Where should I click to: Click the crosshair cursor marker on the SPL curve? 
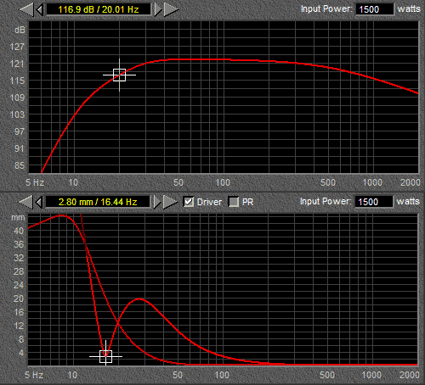tap(119, 75)
